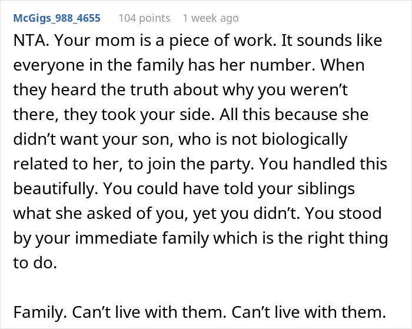Screen dimensions: 412x329
Task: Click the phrase piece of work
Action: (221, 41)
